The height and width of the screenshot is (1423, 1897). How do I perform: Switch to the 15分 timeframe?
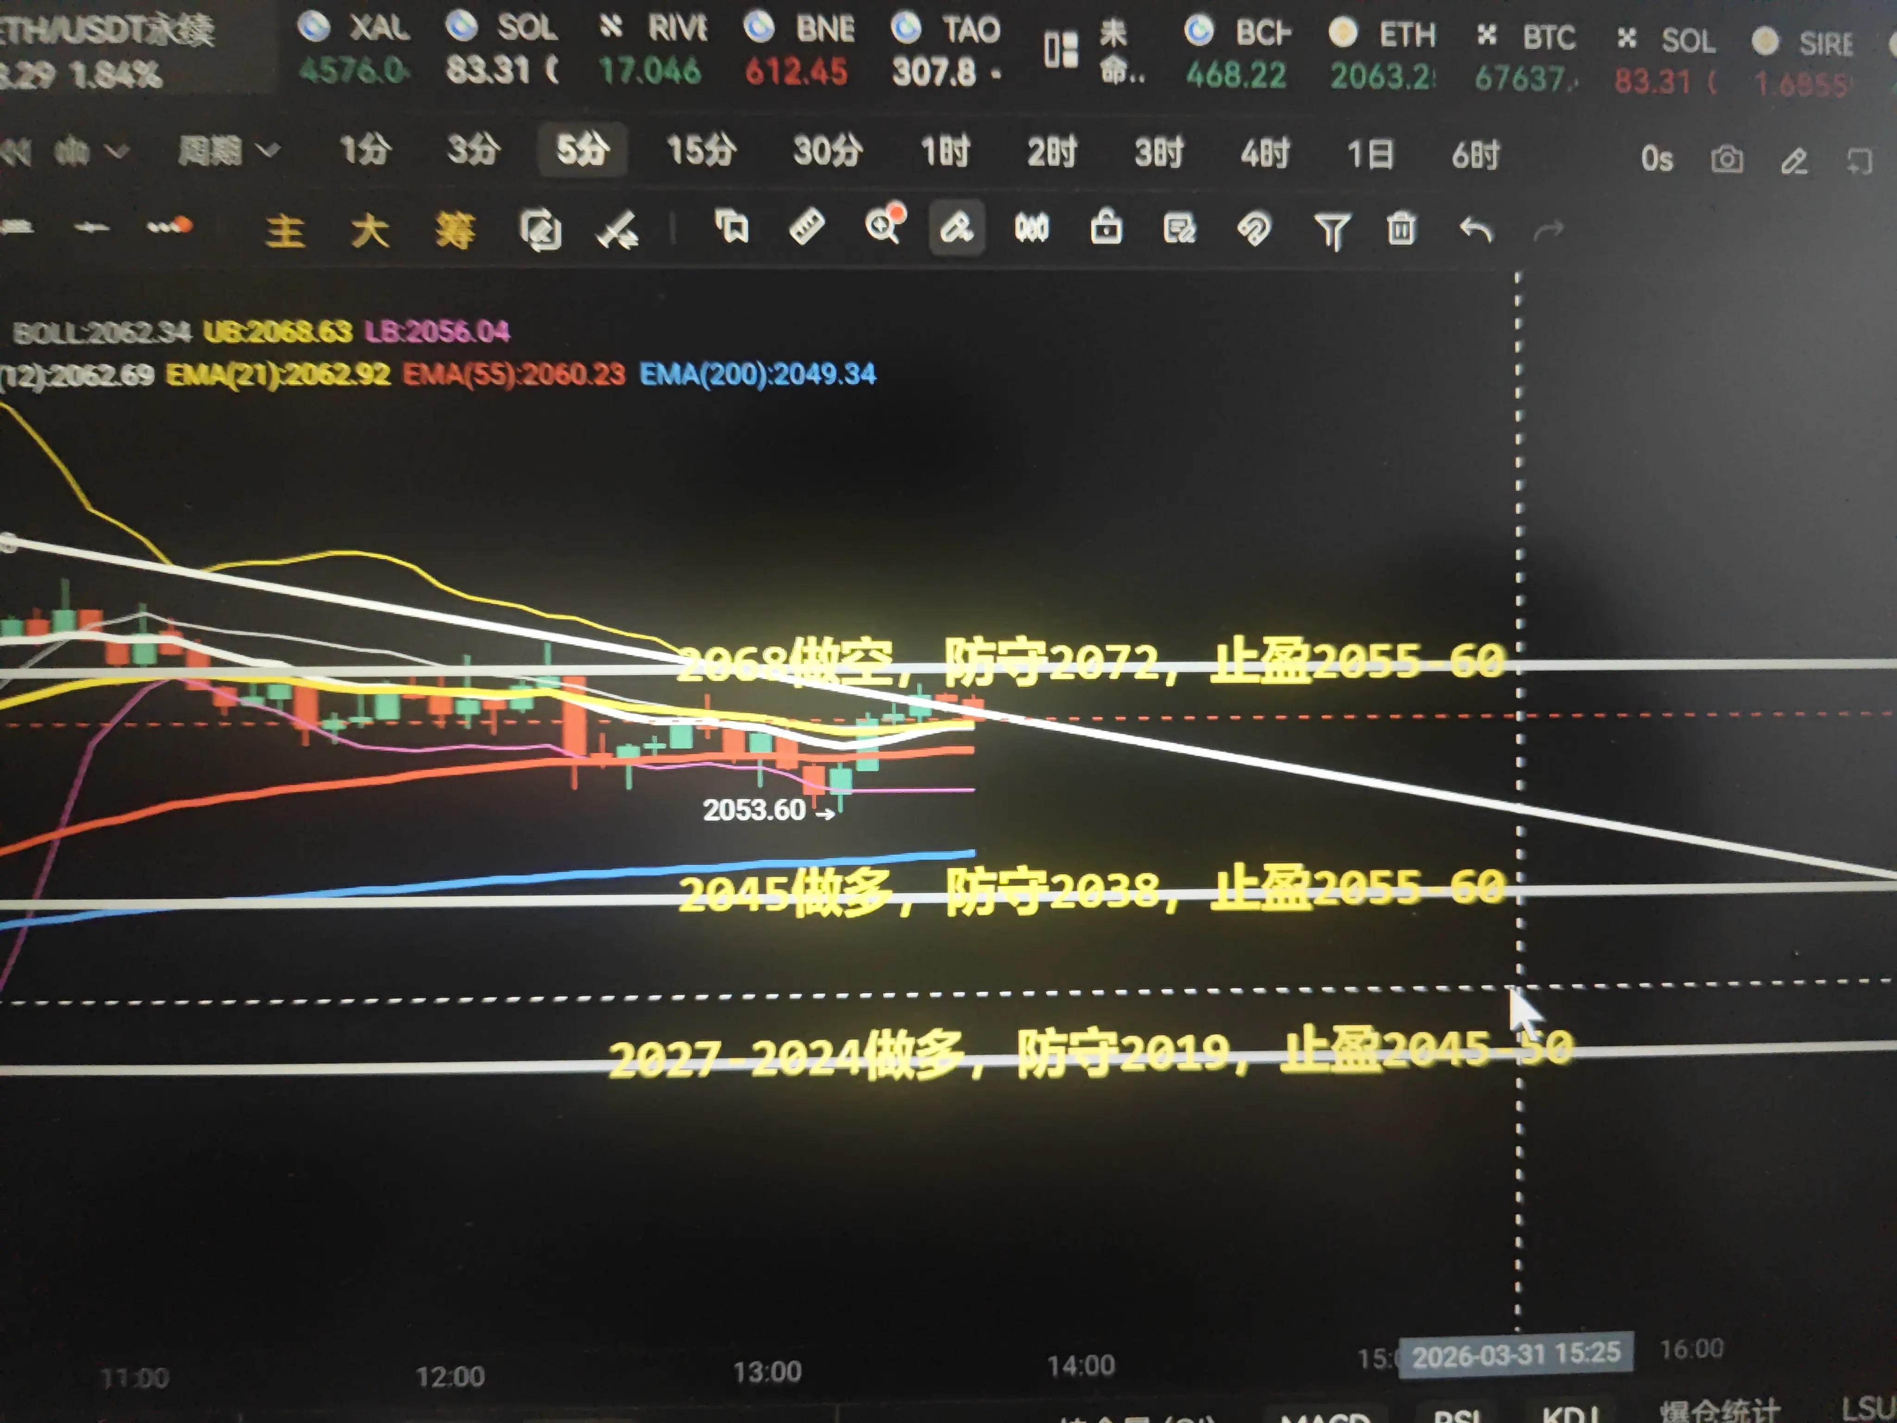pos(701,151)
